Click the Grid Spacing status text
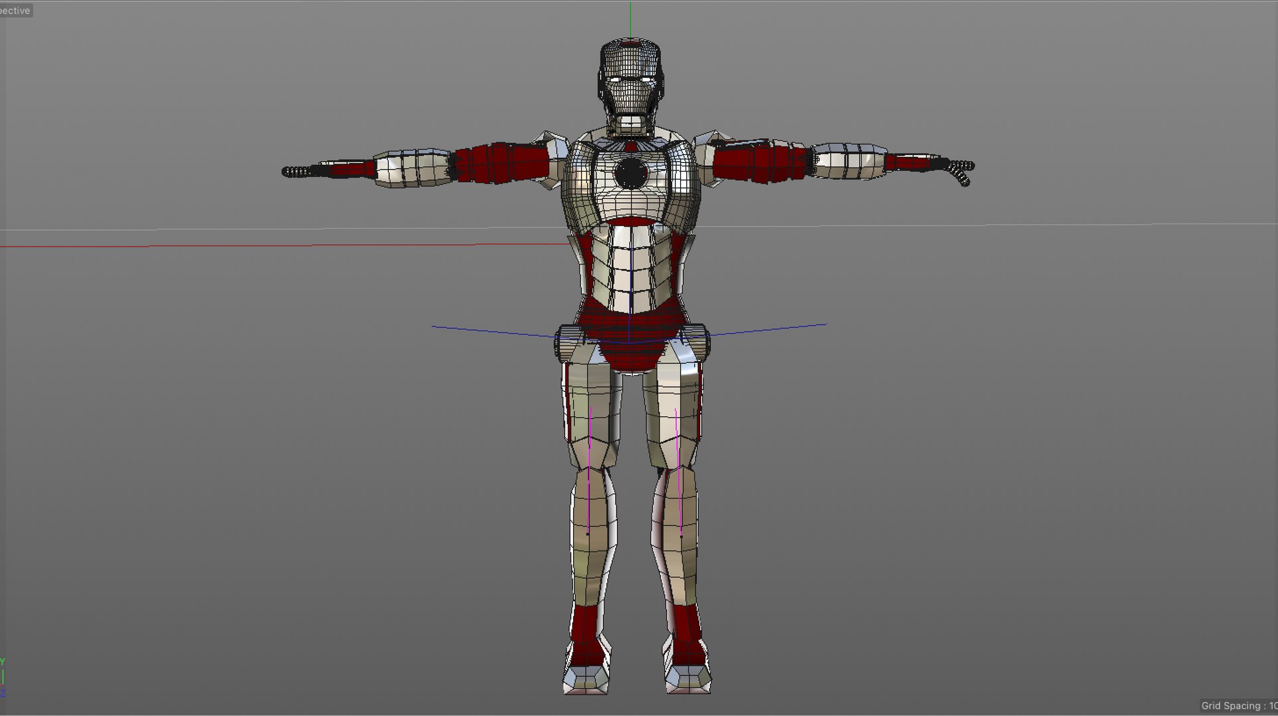Viewport: 1278px width, 716px height. [x=1239, y=705]
